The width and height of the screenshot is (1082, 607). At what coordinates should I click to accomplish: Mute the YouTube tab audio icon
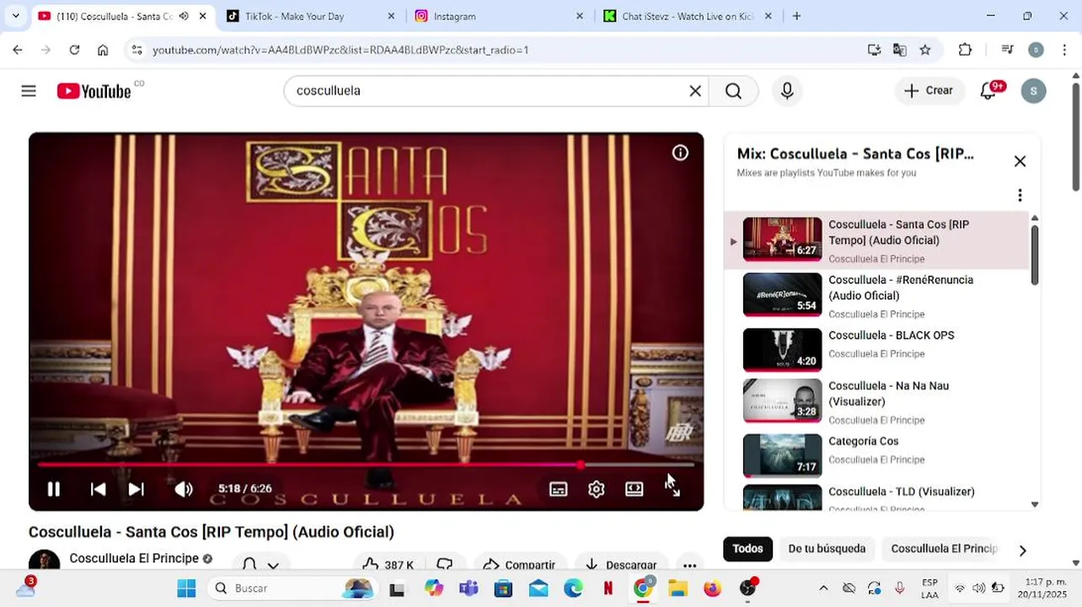[184, 16]
